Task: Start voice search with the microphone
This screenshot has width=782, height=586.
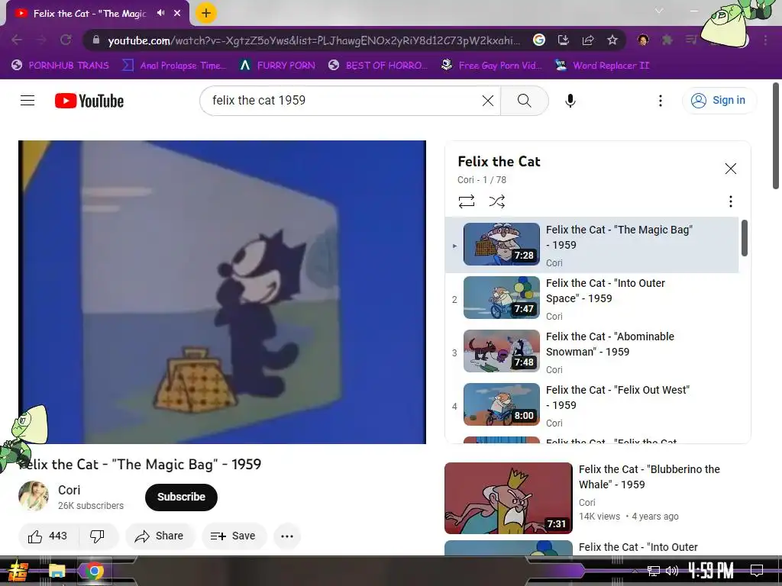Action: click(570, 101)
